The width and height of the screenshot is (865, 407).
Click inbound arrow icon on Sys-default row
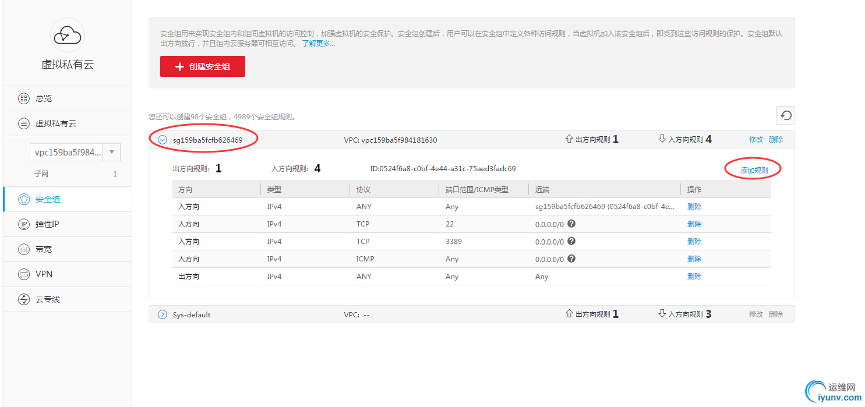(x=662, y=314)
